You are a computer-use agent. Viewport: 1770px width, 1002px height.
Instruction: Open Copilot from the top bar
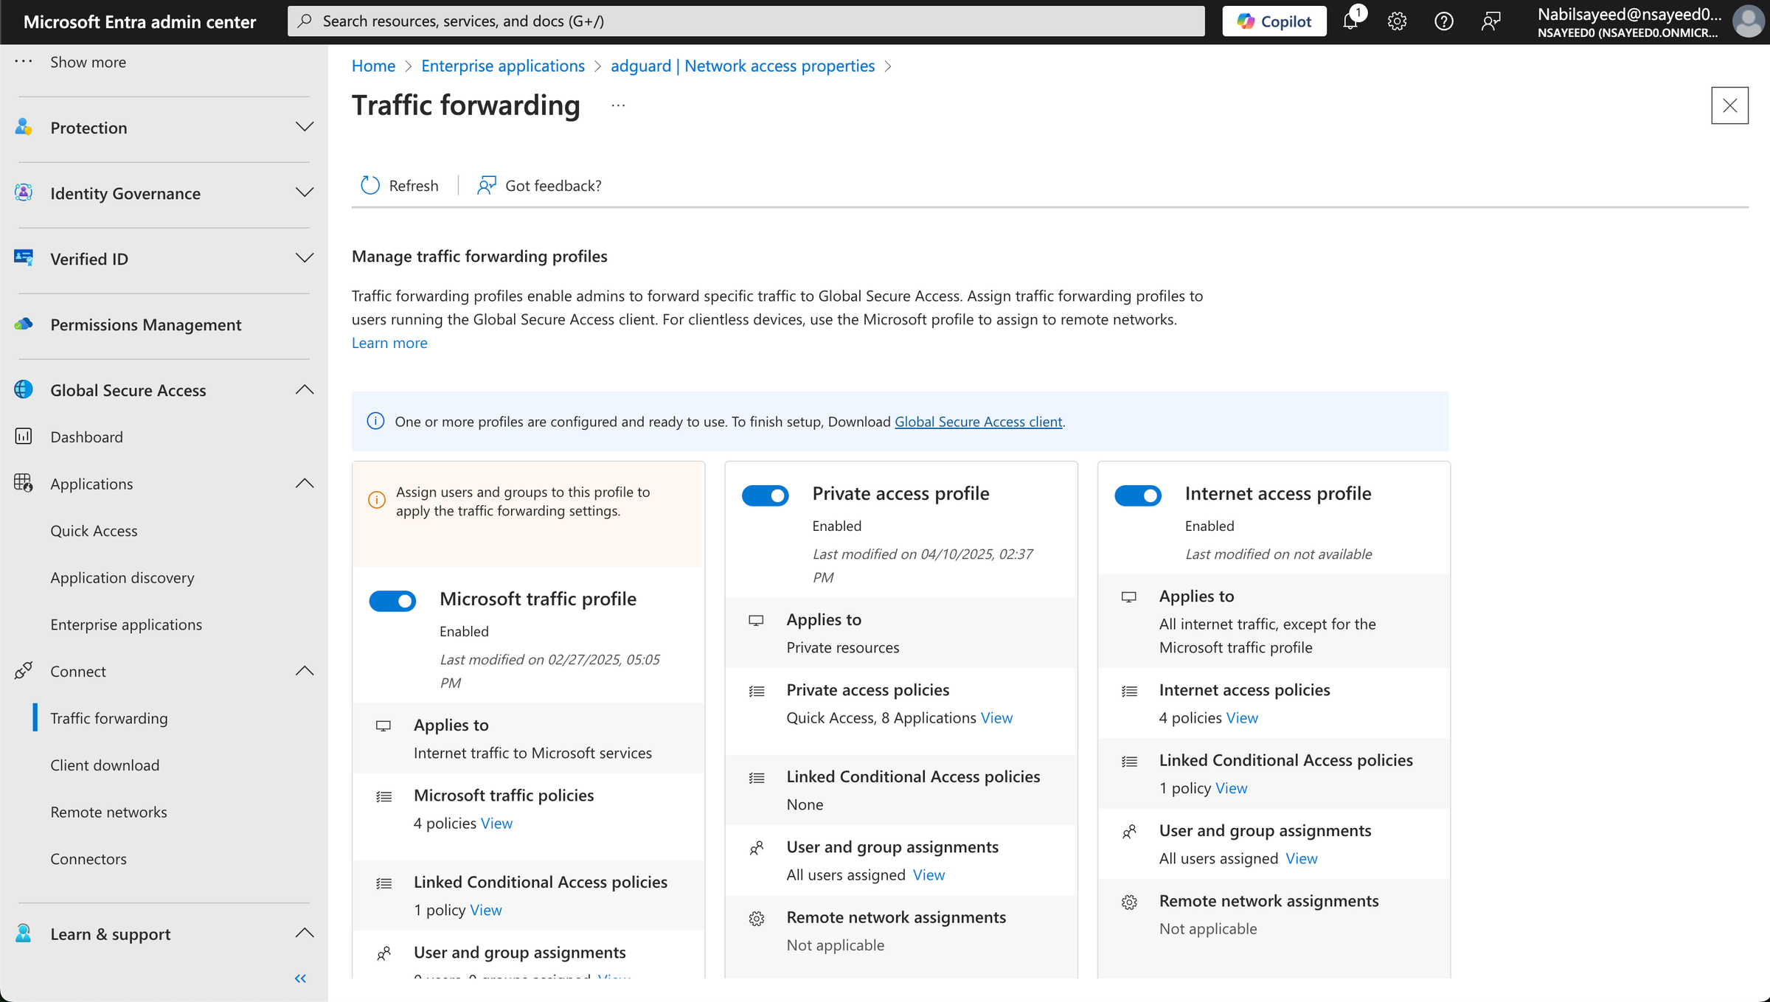[x=1274, y=21]
